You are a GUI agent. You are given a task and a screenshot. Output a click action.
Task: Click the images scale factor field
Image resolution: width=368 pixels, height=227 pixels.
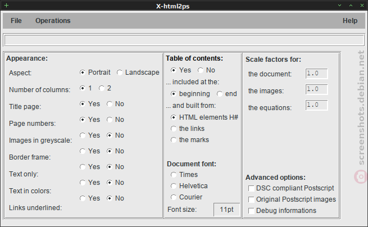(x=316, y=89)
